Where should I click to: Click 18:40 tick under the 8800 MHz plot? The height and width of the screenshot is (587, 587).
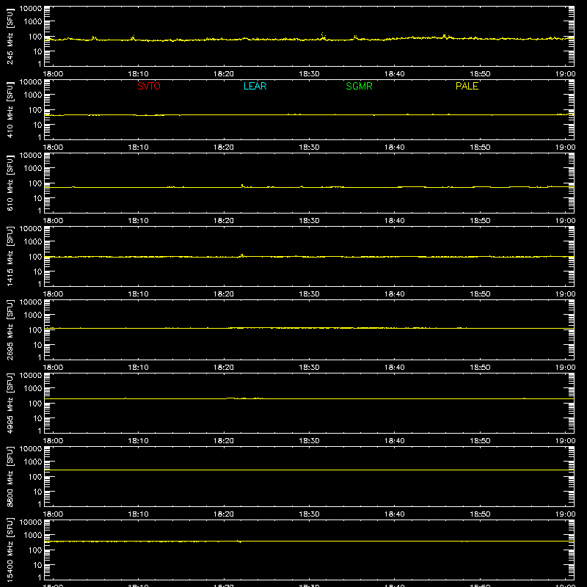395,514
